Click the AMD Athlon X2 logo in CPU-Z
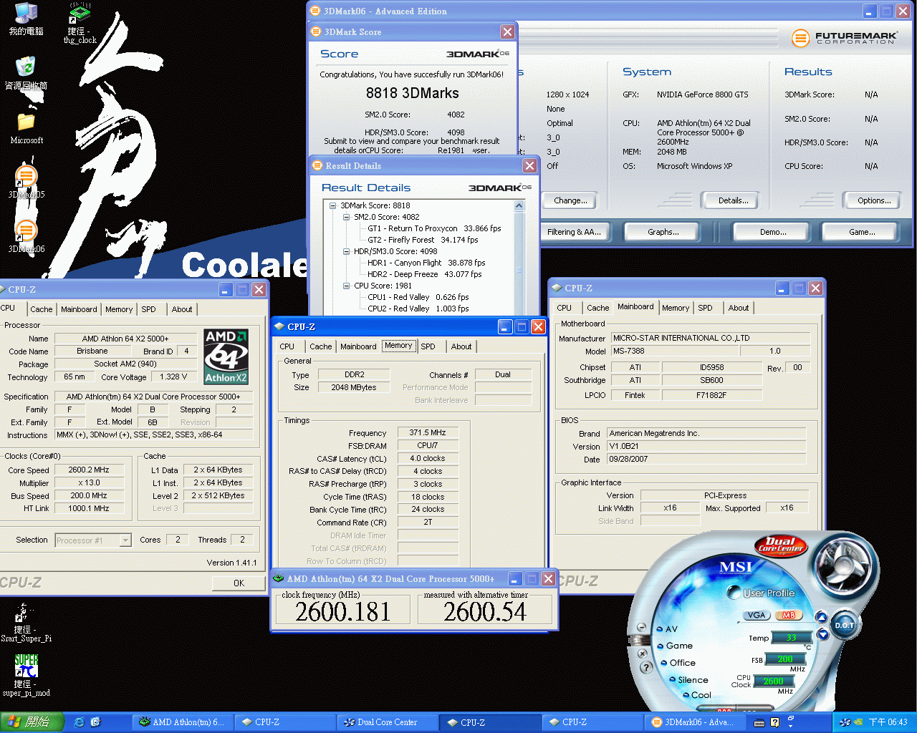The height and width of the screenshot is (733, 917). [x=226, y=356]
